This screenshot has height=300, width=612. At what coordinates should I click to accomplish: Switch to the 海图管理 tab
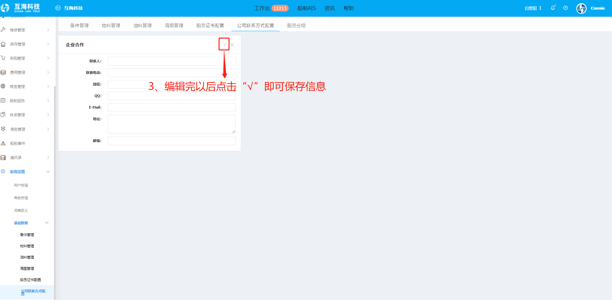pyautogui.click(x=174, y=25)
